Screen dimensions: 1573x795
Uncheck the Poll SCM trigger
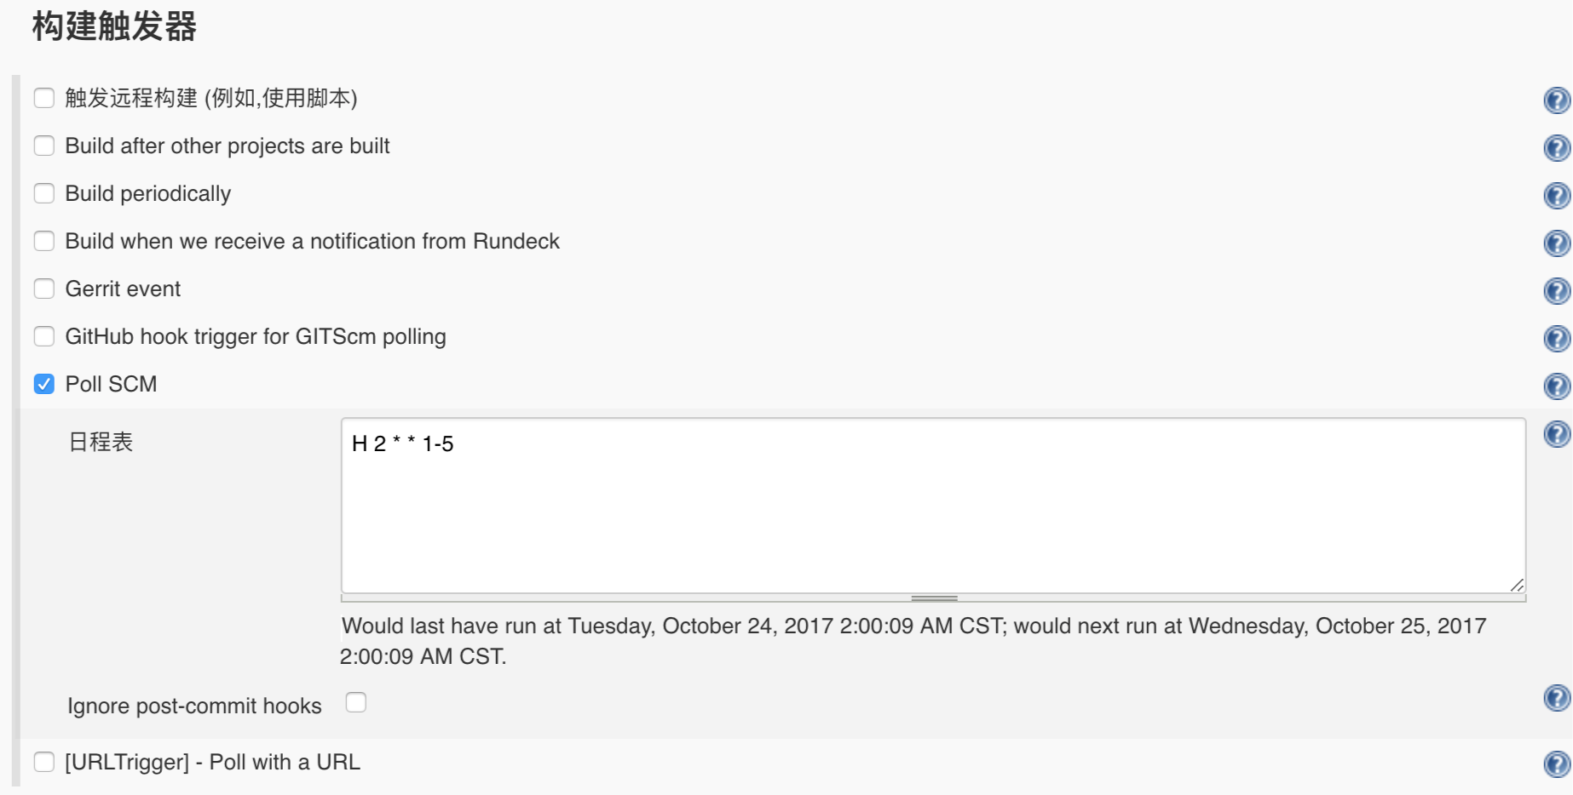tap(43, 384)
